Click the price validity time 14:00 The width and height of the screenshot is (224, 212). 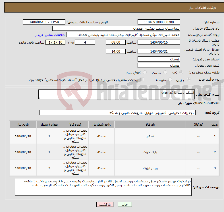coord(116,51)
